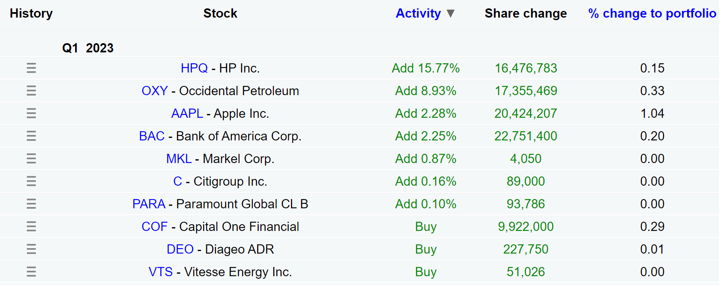This screenshot has height=285, width=719.
Task: Open history icon for Diageo ADR row
Action: pyautogui.click(x=31, y=249)
